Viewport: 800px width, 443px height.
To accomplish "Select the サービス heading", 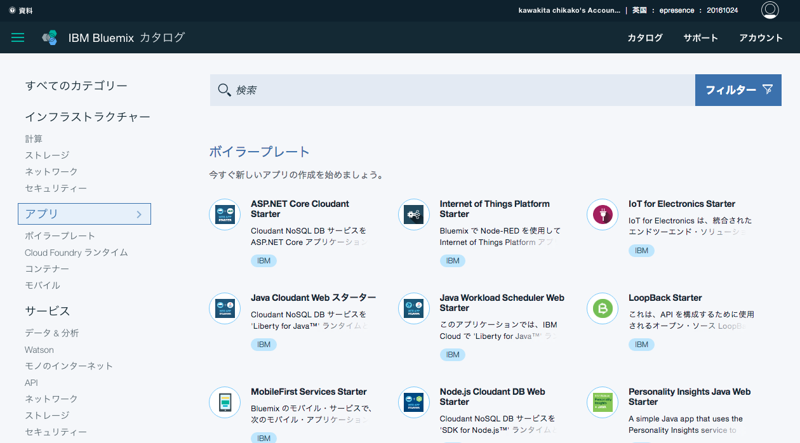I will 48,311.
